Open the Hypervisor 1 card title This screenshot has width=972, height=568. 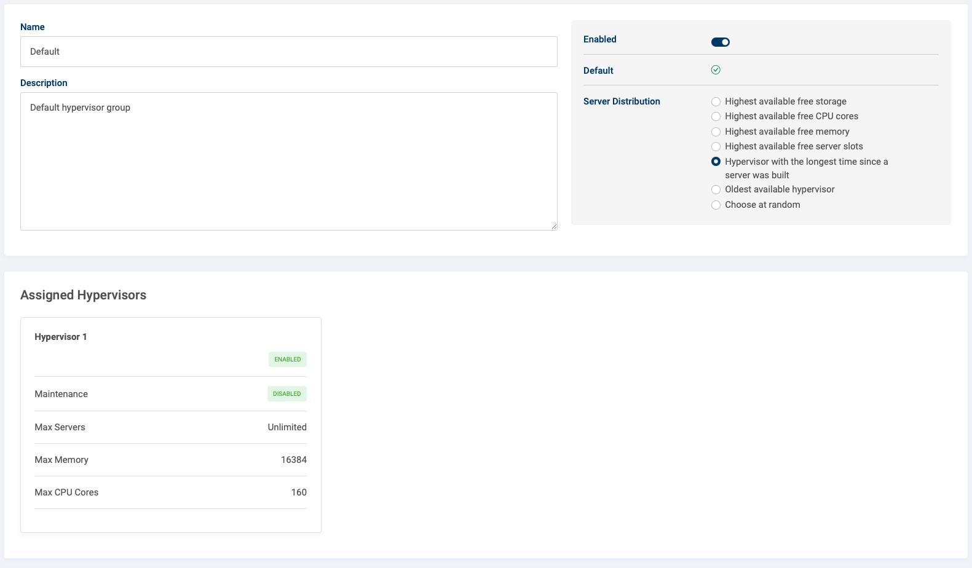[61, 337]
